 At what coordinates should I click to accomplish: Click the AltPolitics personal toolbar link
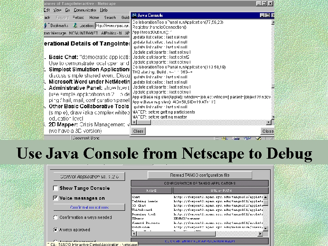111,33
